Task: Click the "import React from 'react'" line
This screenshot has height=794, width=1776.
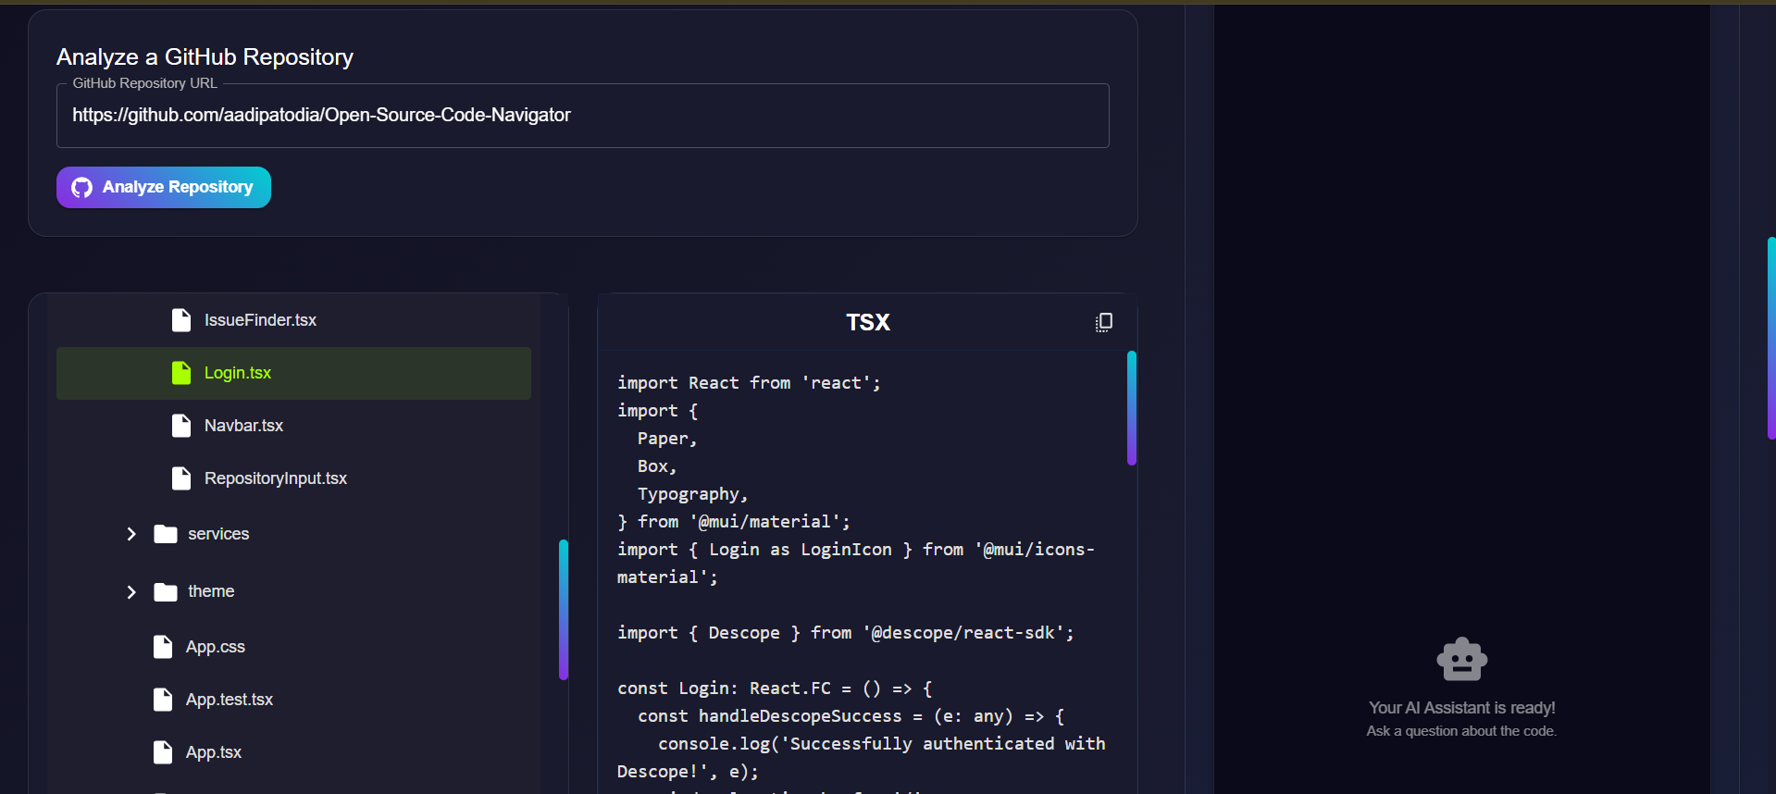Action: click(750, 383)
